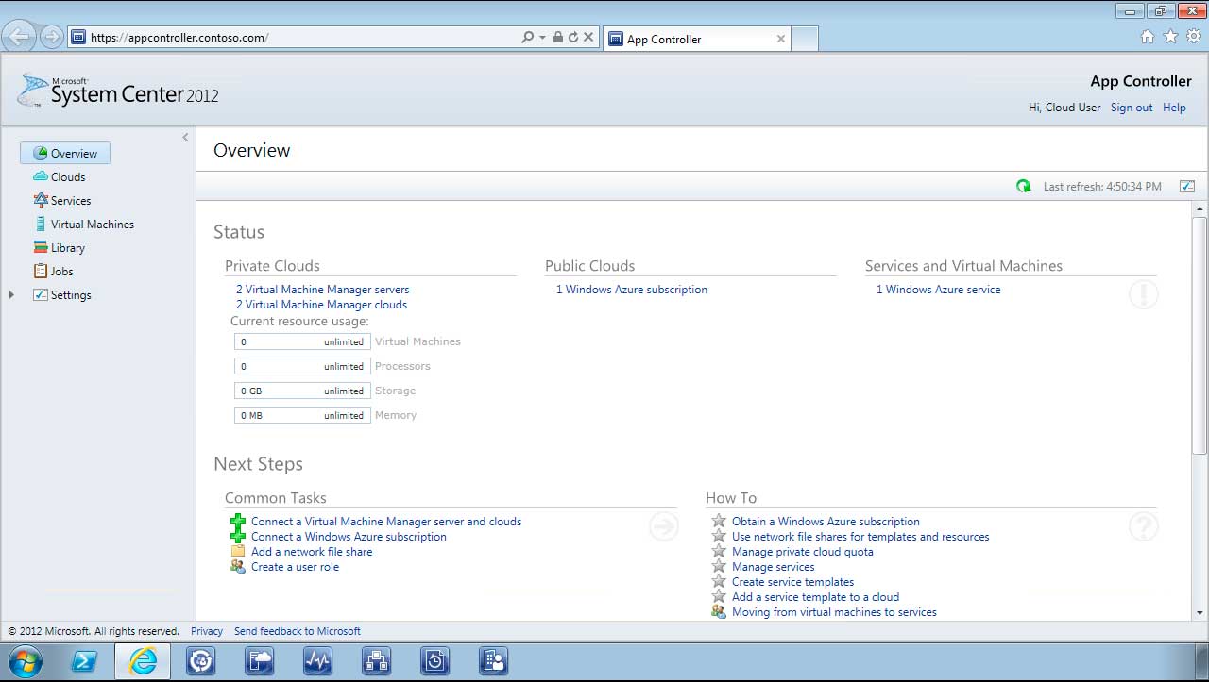Viewport: 1209px width, 682px height.
Task: Click the Storage usage quota bar
Action: click(302, 391)
